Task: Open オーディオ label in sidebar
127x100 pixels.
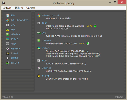Action: point(14,53)
